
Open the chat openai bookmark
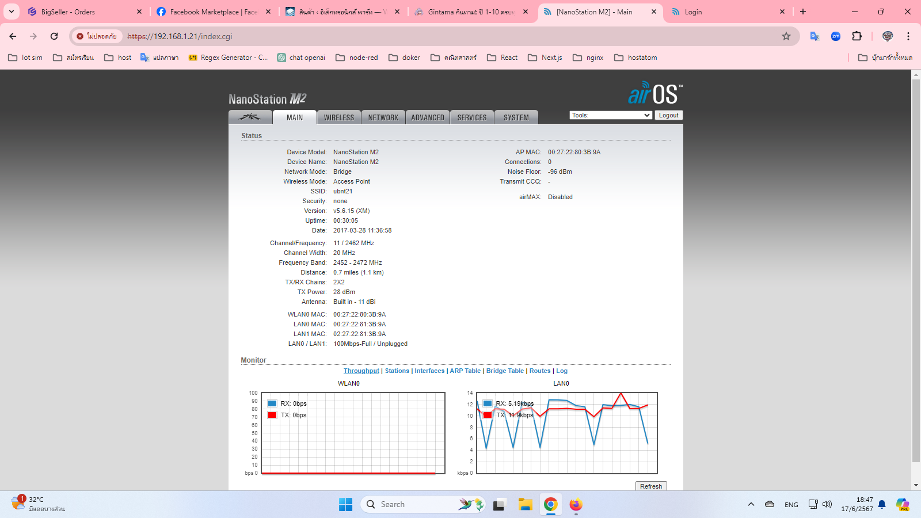(301, 58)
